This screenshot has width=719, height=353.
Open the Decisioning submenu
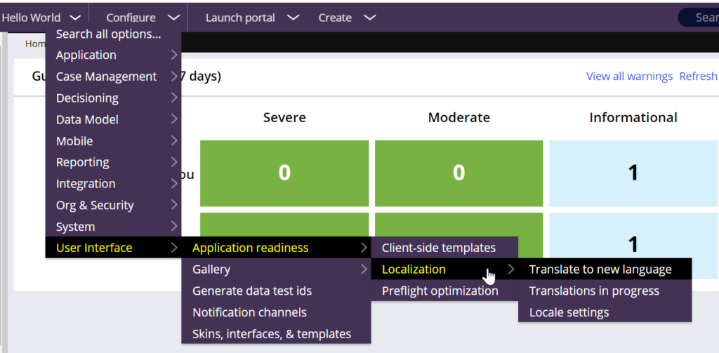(x=113, y=98)
